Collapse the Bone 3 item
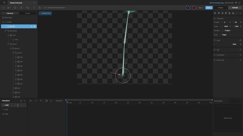Screen dimensions: 243x136 coord(13,53)
